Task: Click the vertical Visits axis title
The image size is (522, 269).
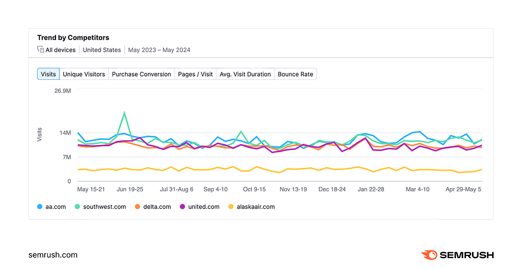Action: pos(39,135)
